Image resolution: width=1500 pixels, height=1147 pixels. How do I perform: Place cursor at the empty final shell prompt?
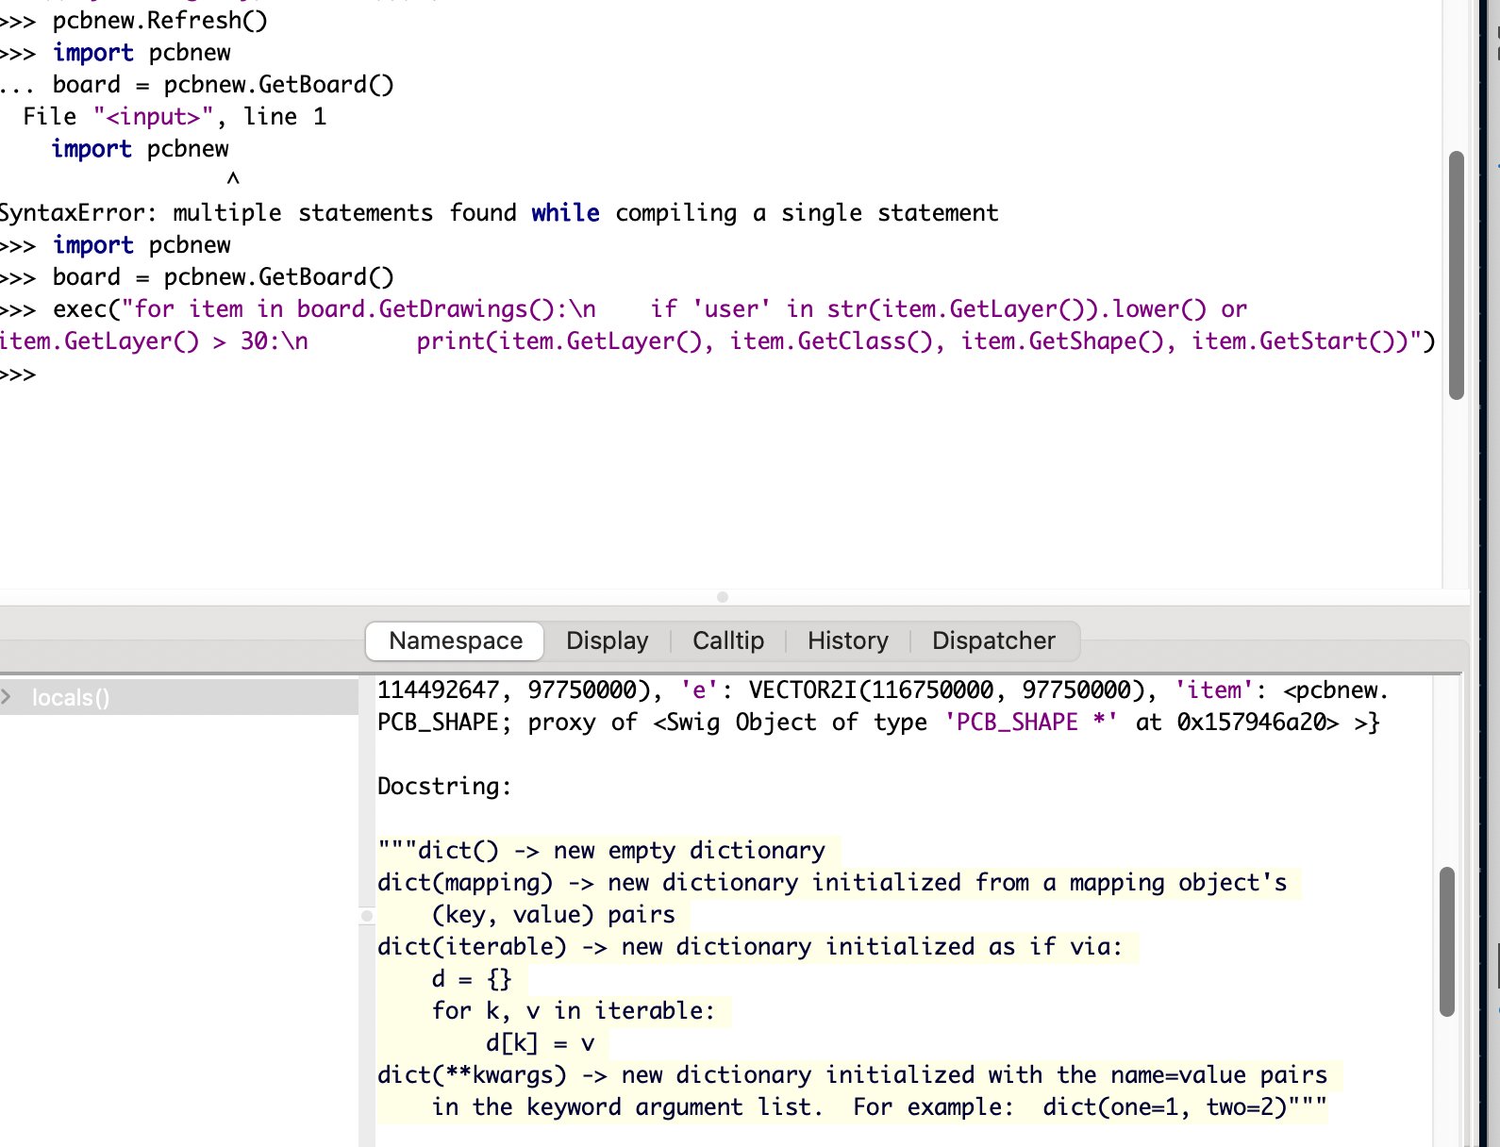click(18, 374)
